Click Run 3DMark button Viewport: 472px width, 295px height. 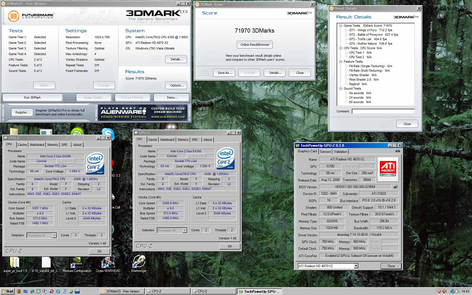coord(32,97)
